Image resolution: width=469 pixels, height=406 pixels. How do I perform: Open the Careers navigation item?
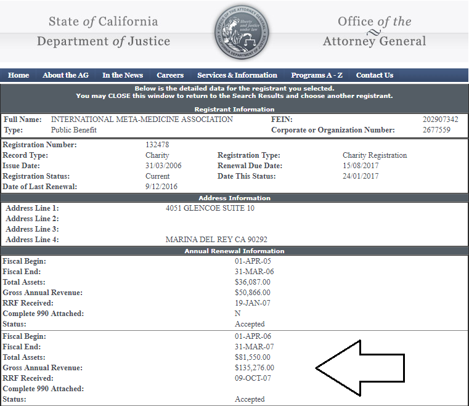170,75
